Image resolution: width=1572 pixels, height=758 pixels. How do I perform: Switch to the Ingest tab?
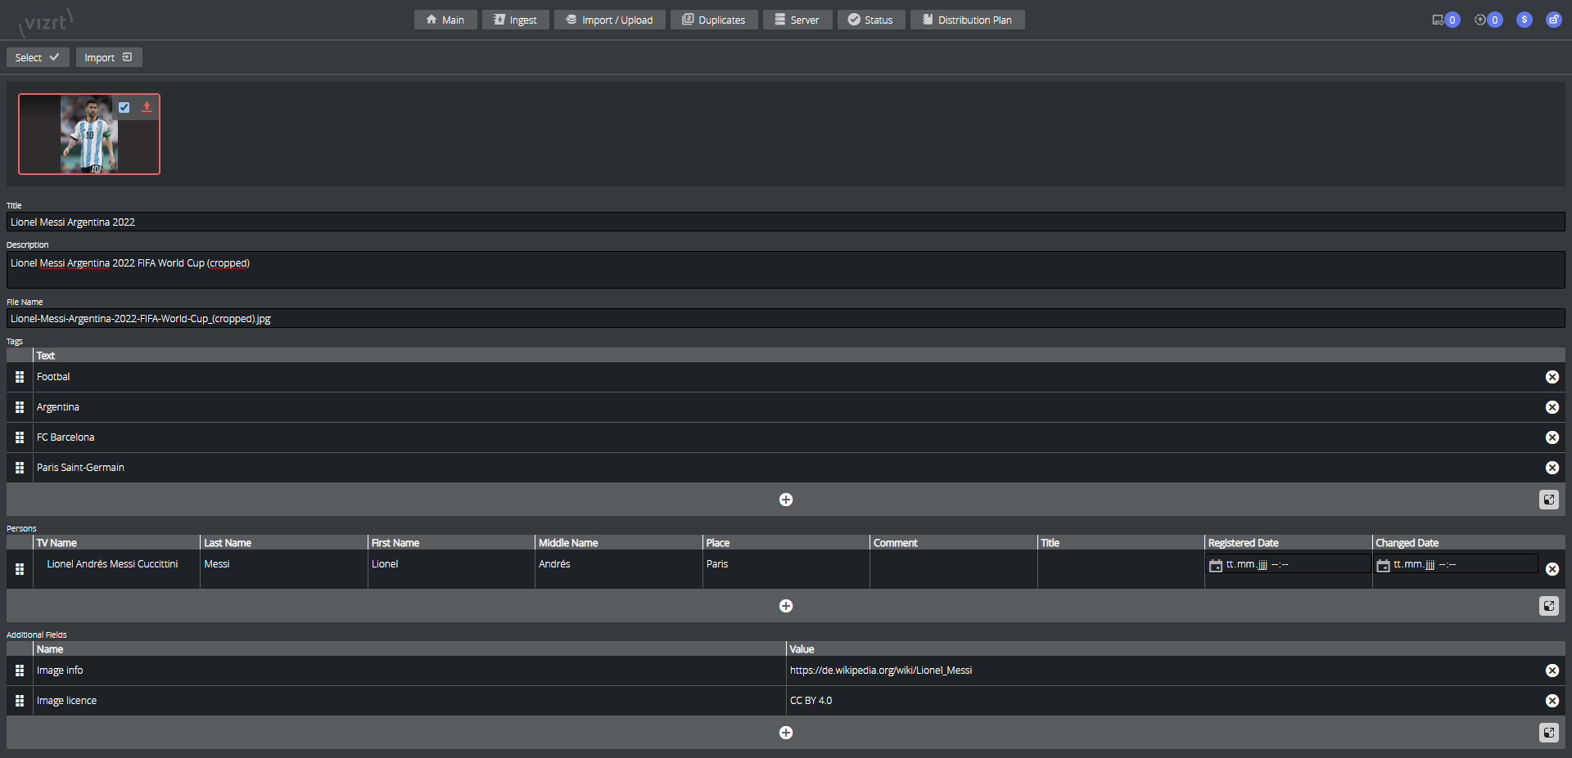point(516,20)
